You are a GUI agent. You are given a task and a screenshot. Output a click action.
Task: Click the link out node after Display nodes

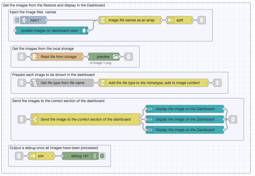233,119
